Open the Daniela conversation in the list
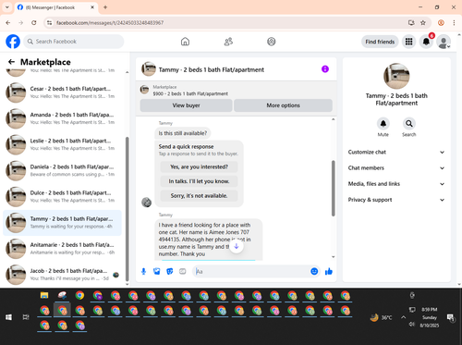The image size is (462, 345). [62, 170]
